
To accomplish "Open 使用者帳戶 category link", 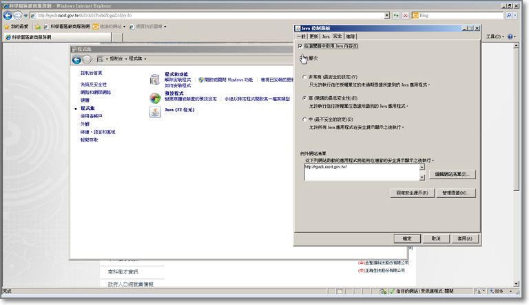I will tap(91, 116).
